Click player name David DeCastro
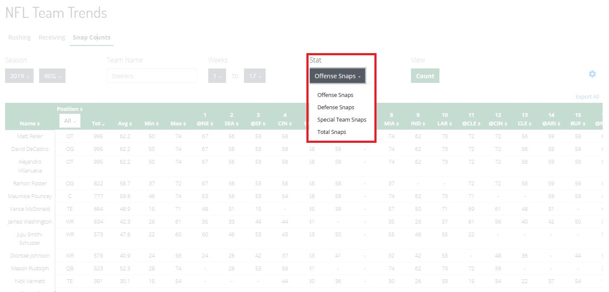This screenshot has width=609, height=292. [30, 149]
